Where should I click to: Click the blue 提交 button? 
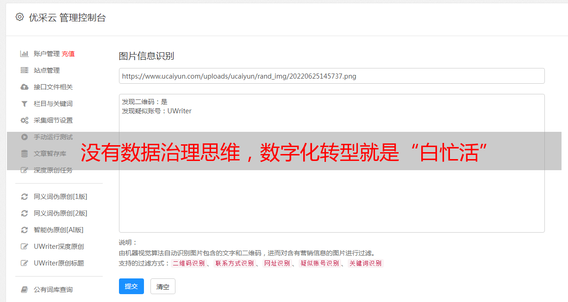[131, 286]
